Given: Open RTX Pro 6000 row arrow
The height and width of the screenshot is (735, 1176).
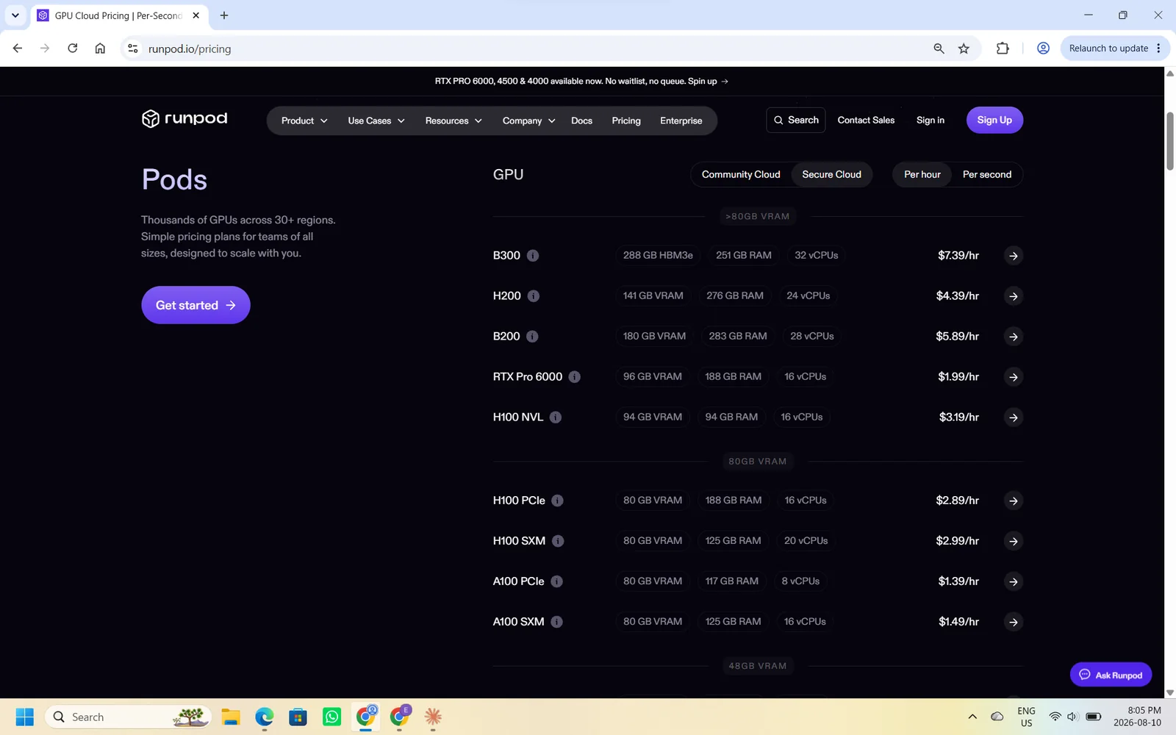Looking at the screenshot, I should pyautogui.click(x=1014, y=377).
